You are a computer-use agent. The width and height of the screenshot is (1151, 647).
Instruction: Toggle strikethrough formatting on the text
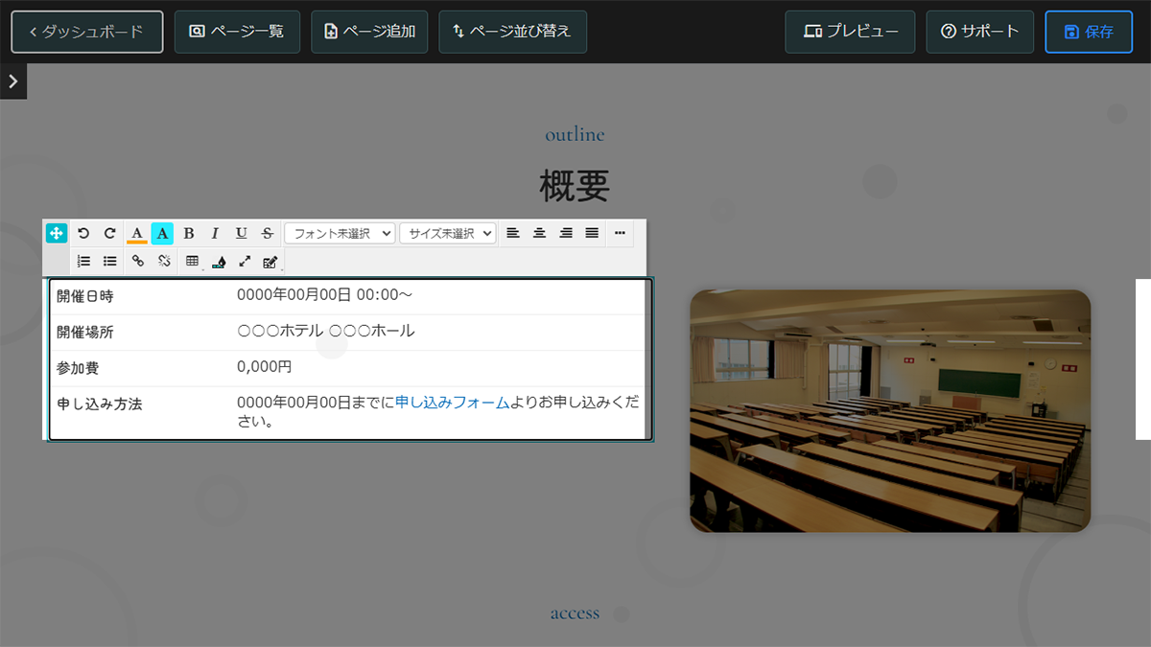(x=267, y=232)
